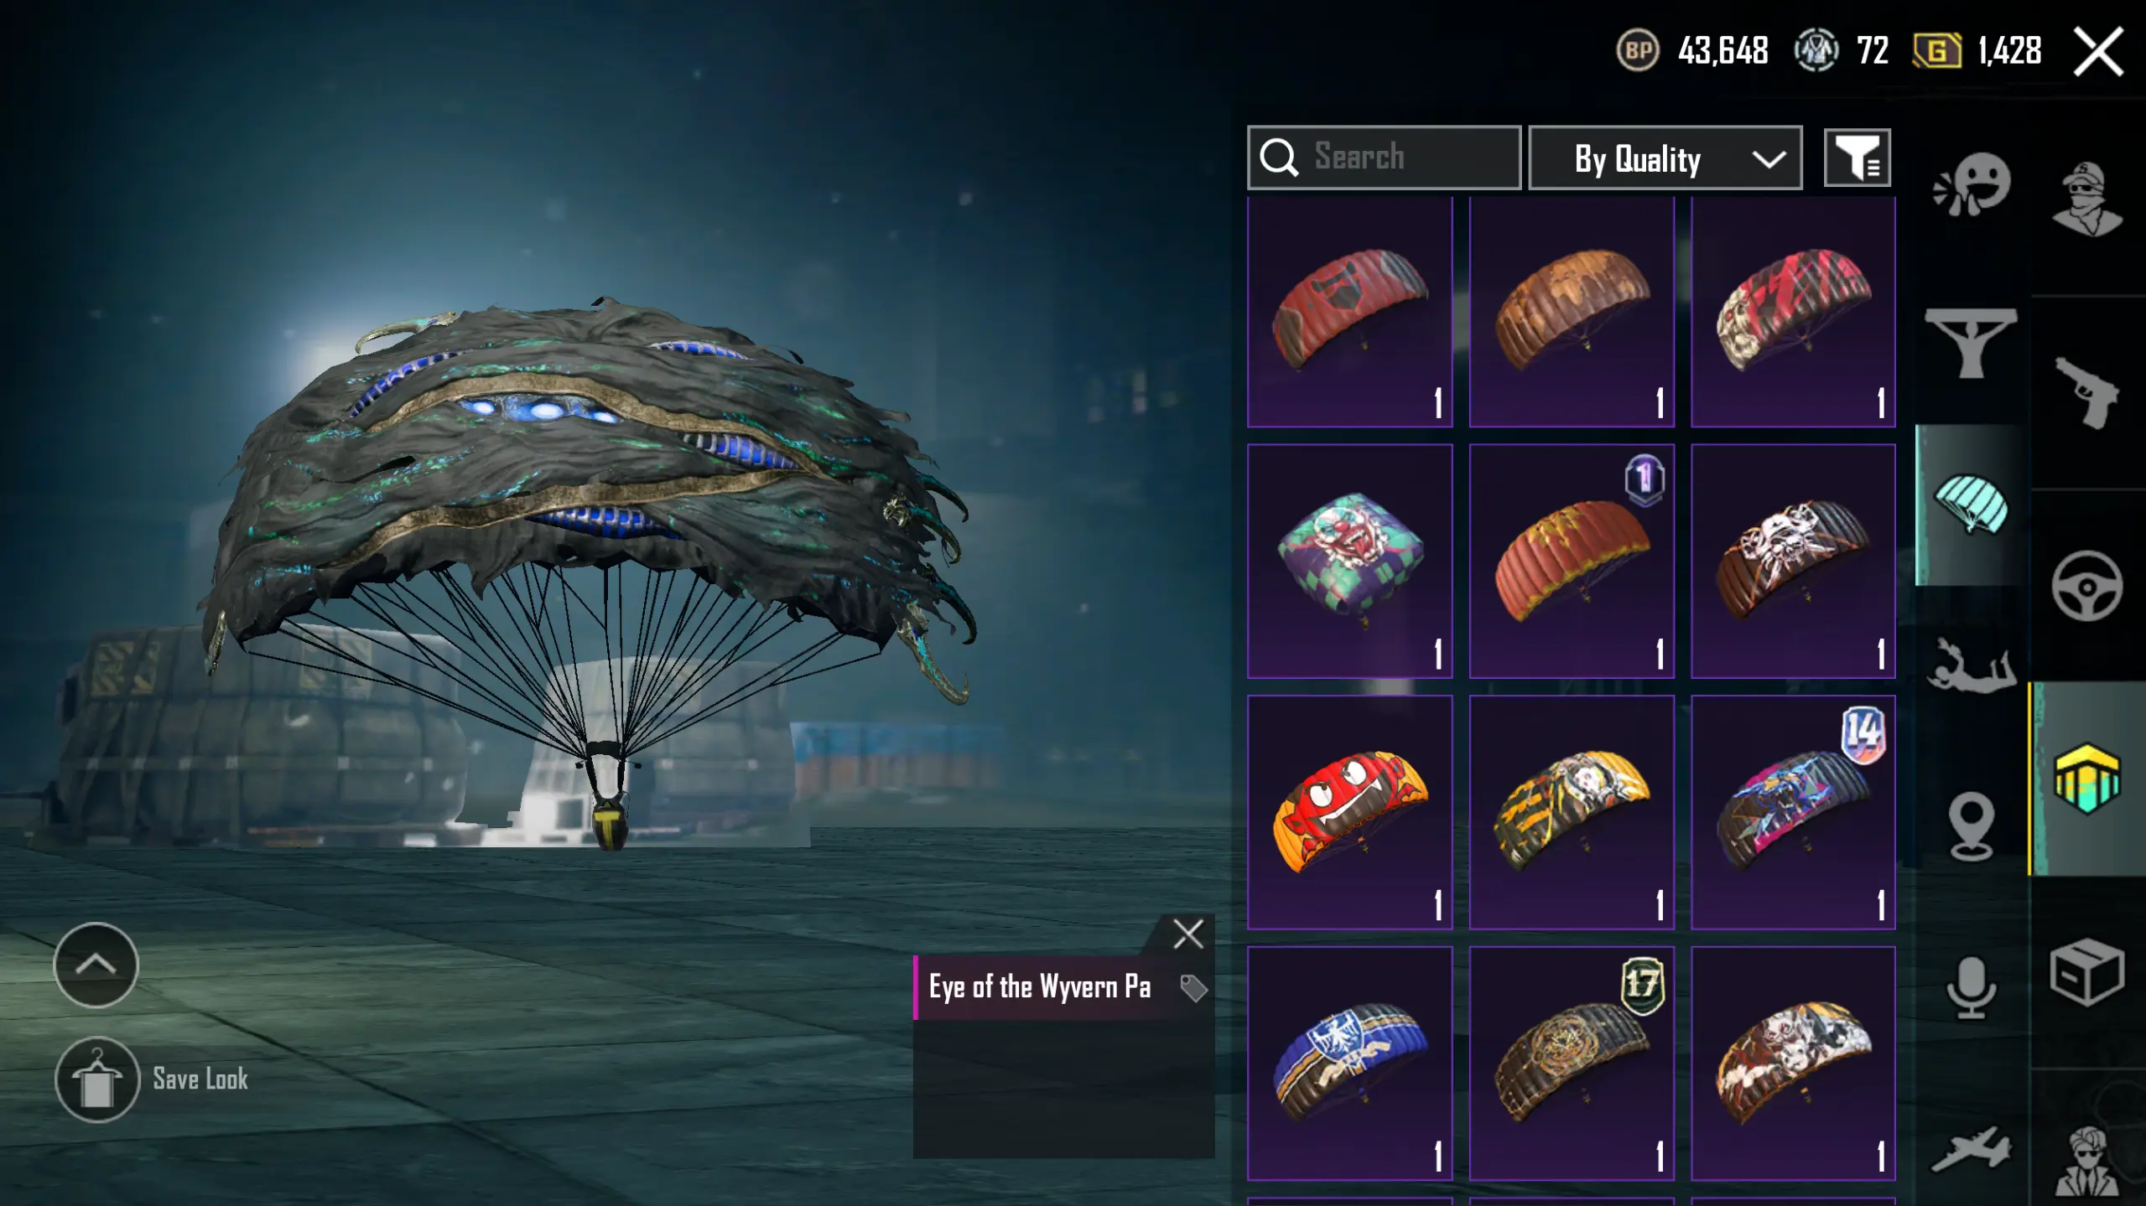Open the pistol weapon skins category
This screenshot has height=1206, width=2146.
coord(2086,392)
